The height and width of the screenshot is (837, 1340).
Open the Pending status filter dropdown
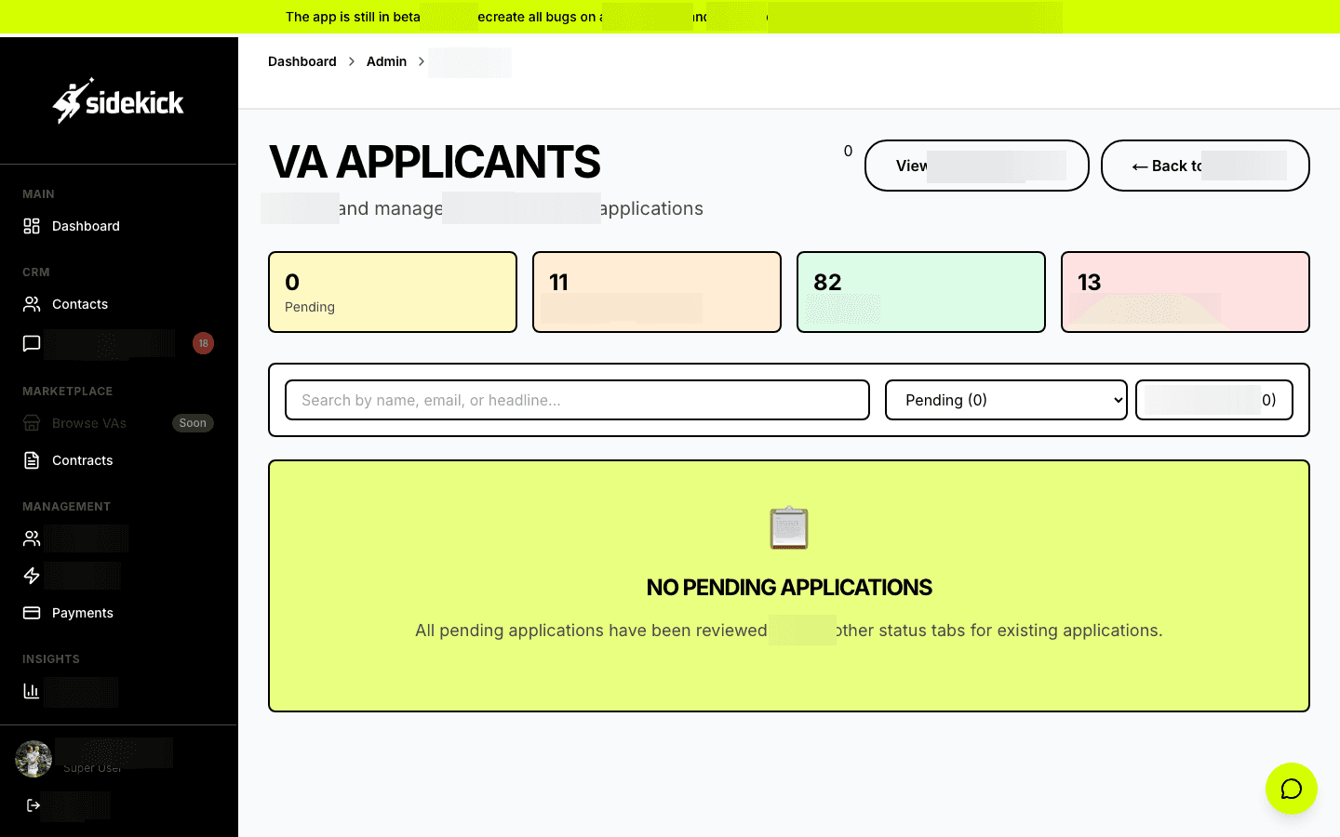tap(1006, 400)
